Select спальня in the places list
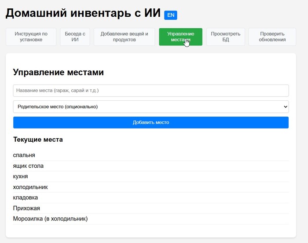Viewport: 308px width, 243px height. click(24, 155)
